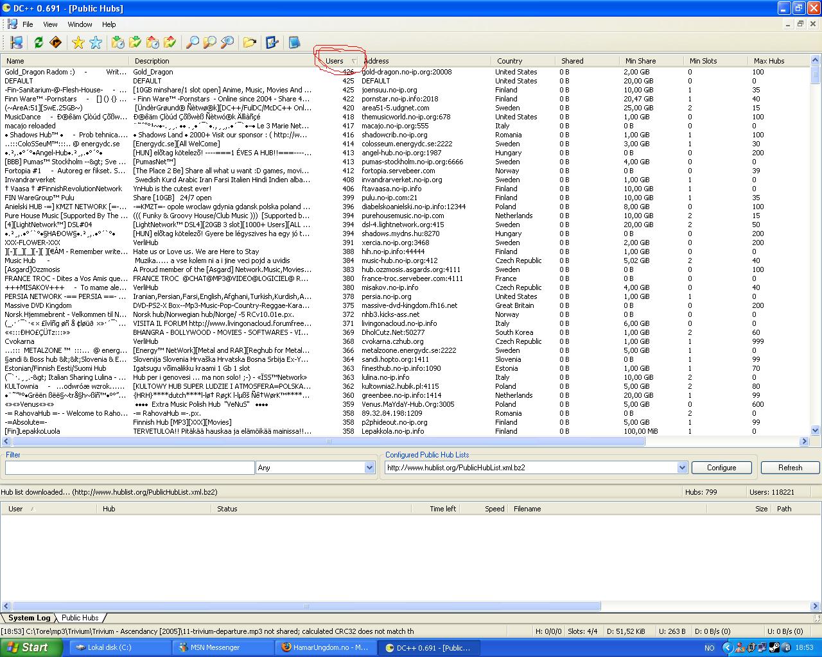Sort by Shared column header
822x657 pixels.
point(587,61)
